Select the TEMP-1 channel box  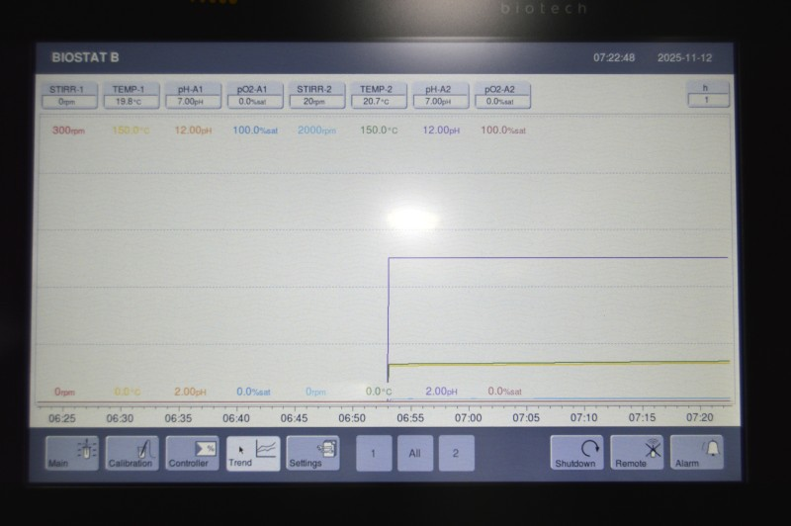click(x=131, y=95)
